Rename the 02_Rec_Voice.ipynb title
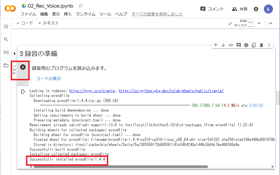280x175 pixels. pos(50,6)
